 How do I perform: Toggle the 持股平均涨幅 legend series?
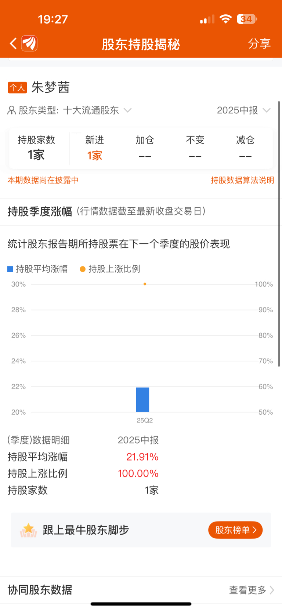click(37, 269)
